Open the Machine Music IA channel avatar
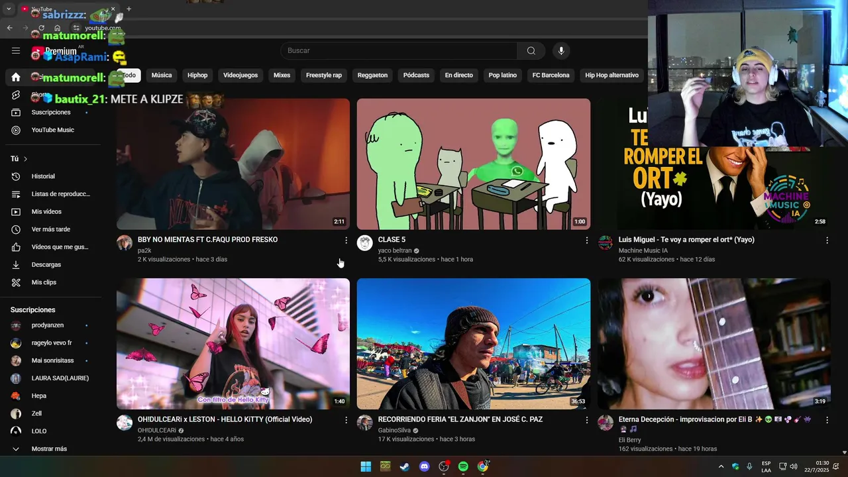The width and height of the screenshot is (848, 477). click(x=606, y=243)
